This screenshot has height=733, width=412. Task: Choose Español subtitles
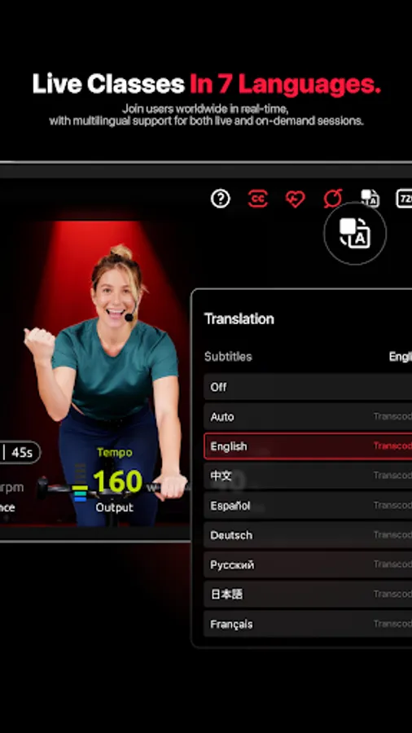[308, 506]
